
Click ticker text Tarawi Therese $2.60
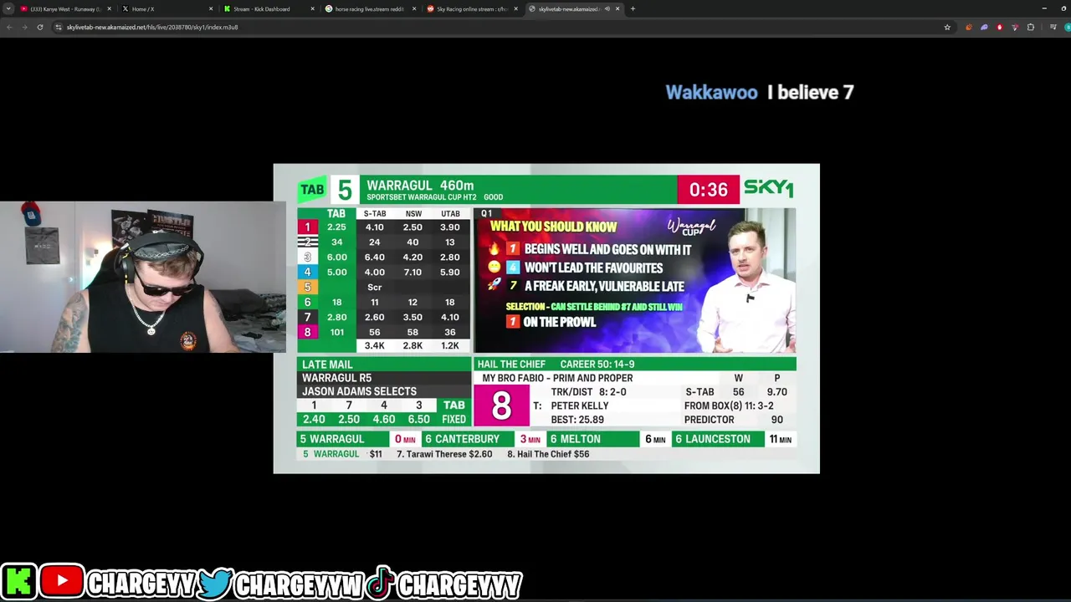(x=444, y=454)
